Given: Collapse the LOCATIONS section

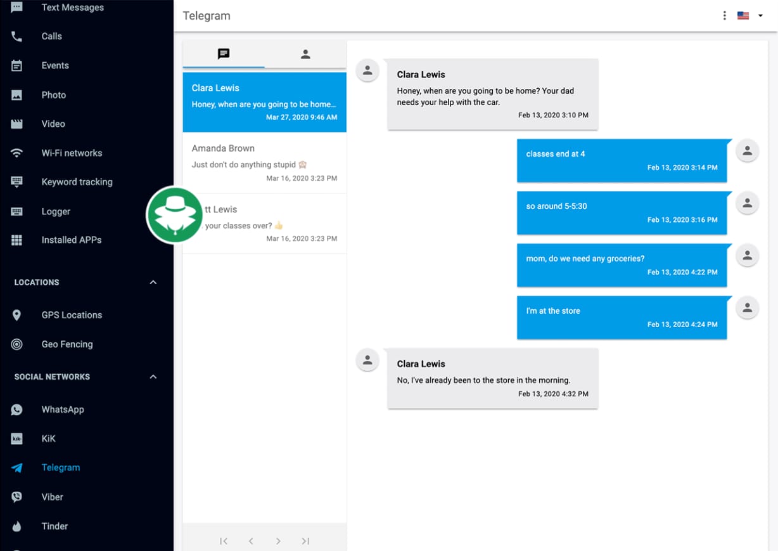Looking at the screenshot, I should click(x=153, y=282).
